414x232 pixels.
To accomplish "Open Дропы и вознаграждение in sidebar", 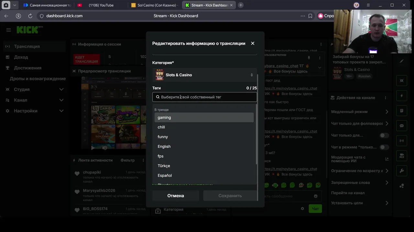I will (x=38, y=79).
